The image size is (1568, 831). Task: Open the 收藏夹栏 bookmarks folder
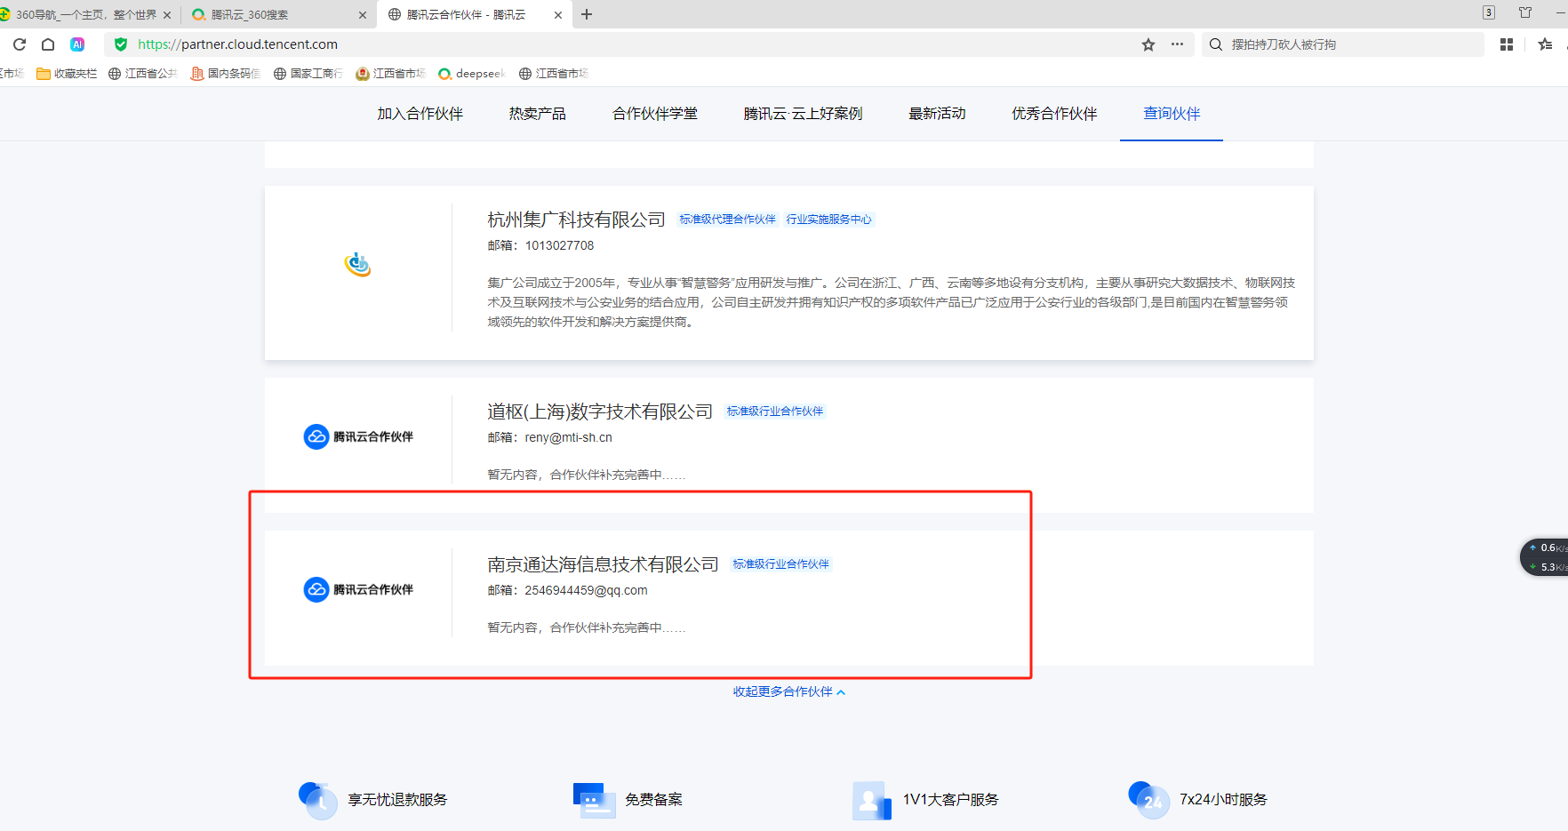tap(67, 74)
